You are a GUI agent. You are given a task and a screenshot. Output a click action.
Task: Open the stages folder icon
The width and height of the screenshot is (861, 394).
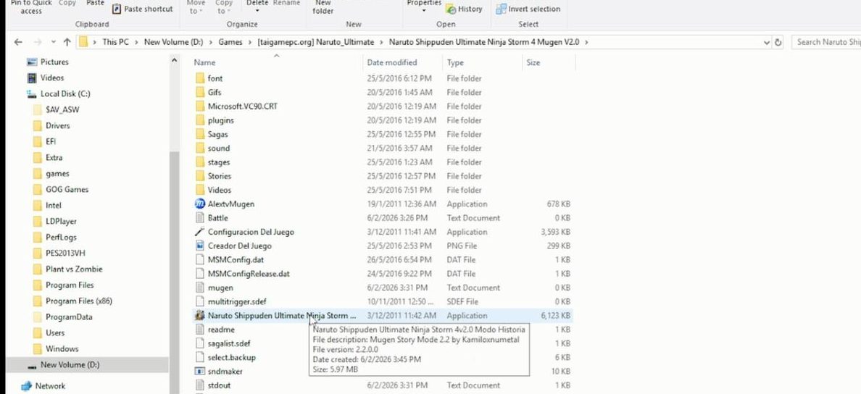click(201, 162)
